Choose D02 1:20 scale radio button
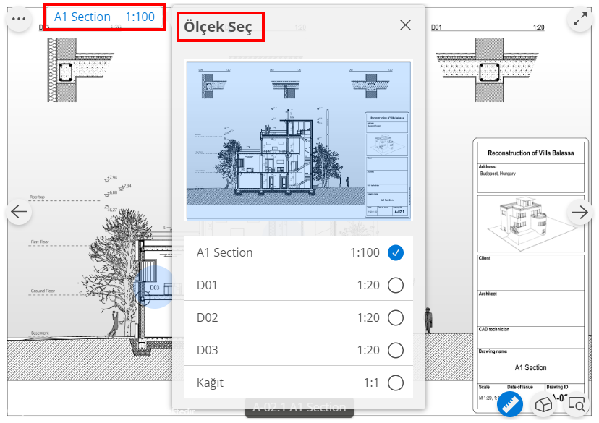Screen dimensions: 599x423 click(x=396, y=317)
